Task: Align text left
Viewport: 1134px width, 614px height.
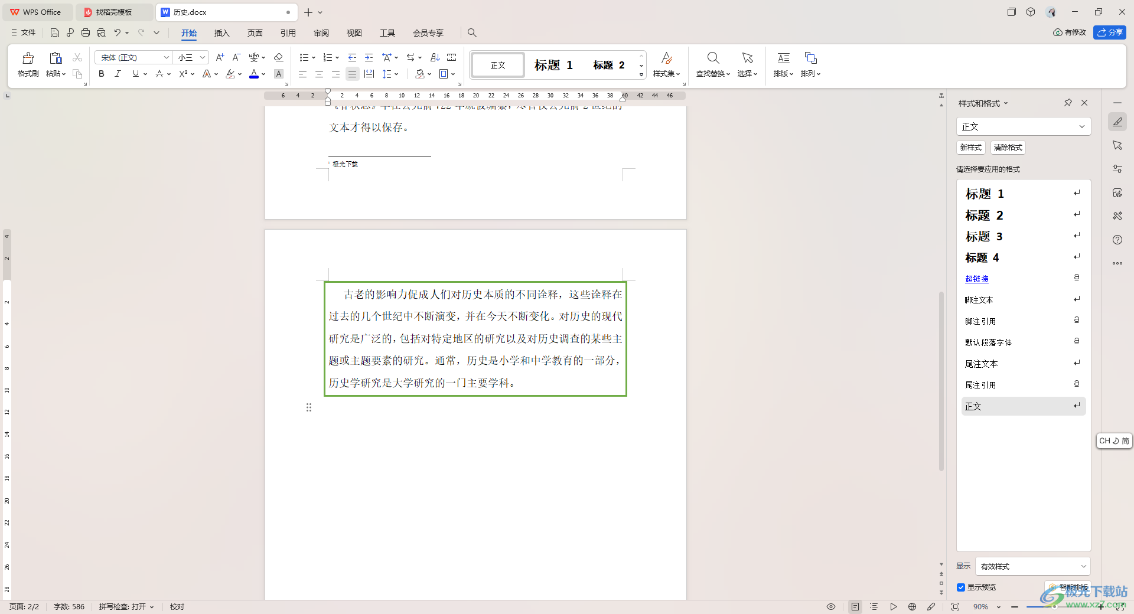Action: (x=302, y=74)
